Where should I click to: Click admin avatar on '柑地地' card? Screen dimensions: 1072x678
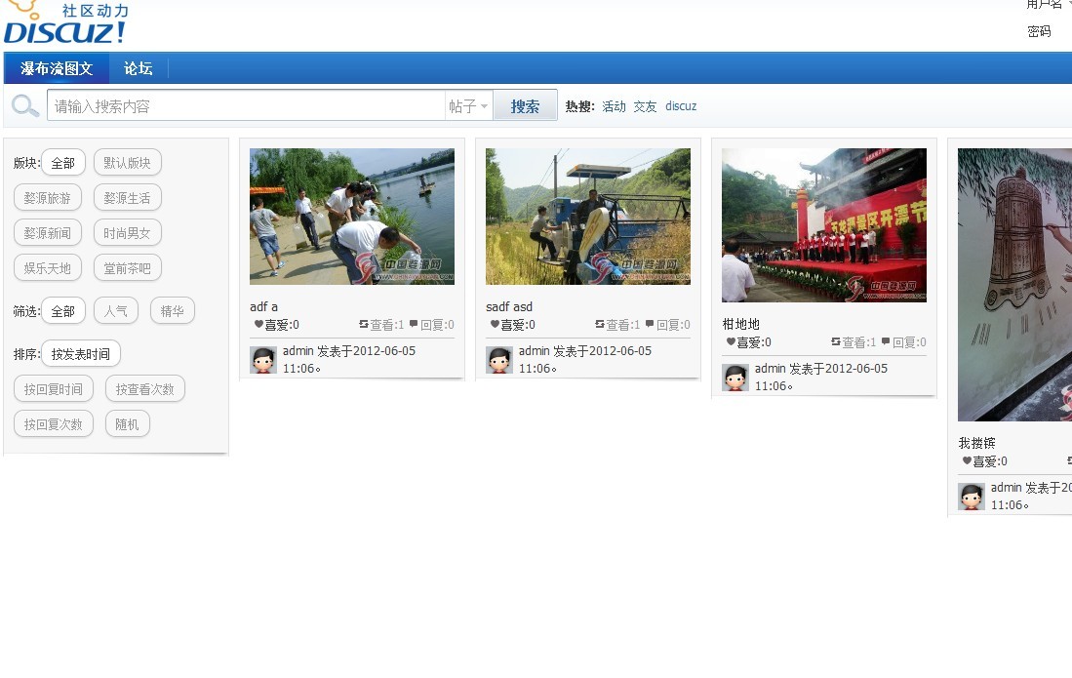[735, 378]
